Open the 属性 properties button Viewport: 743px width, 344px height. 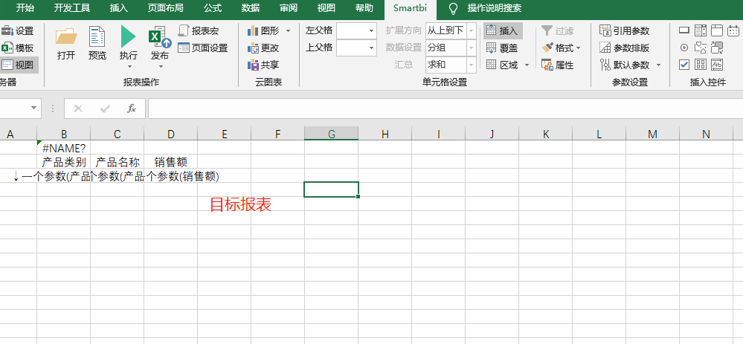click(558, 65)
